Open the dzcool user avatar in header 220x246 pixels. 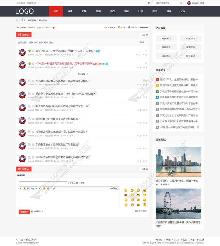pos(189,3)
